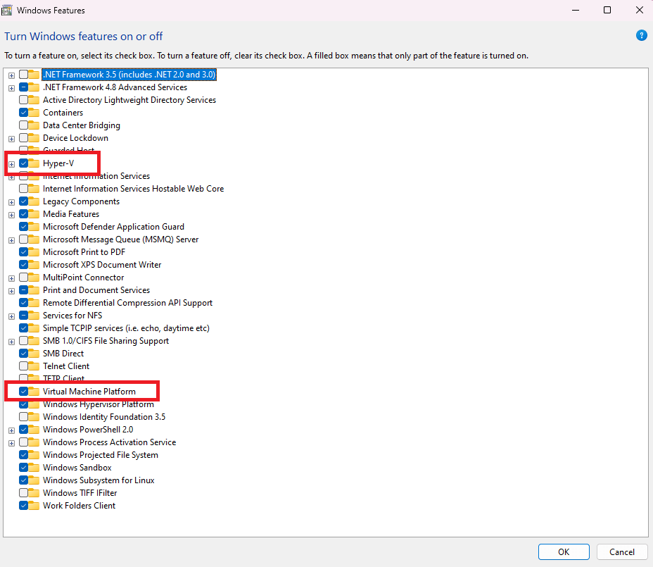Screen dimensions: 653x567
Task: Click folder icon next to Windows PowerShell 2.0
Action: (x=34, y=430)
